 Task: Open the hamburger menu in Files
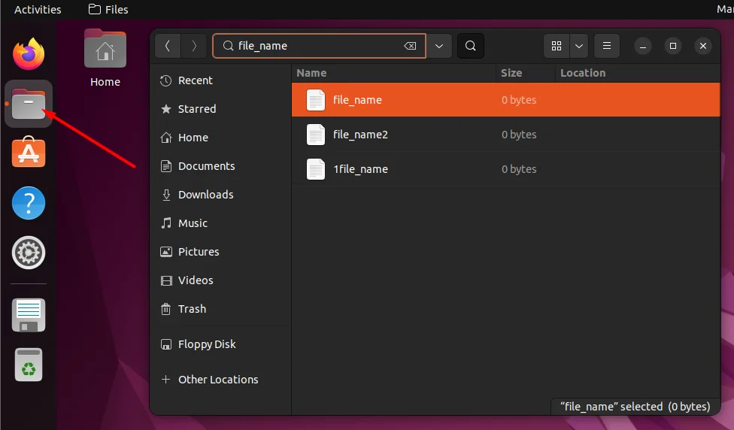coord(607,46)
